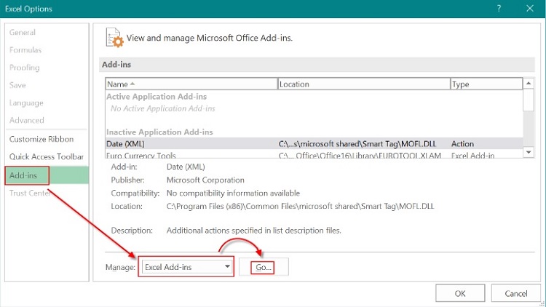546x307 pixels.
Task: Click the Add-ins gear document icon
Action: click(114, 38)
